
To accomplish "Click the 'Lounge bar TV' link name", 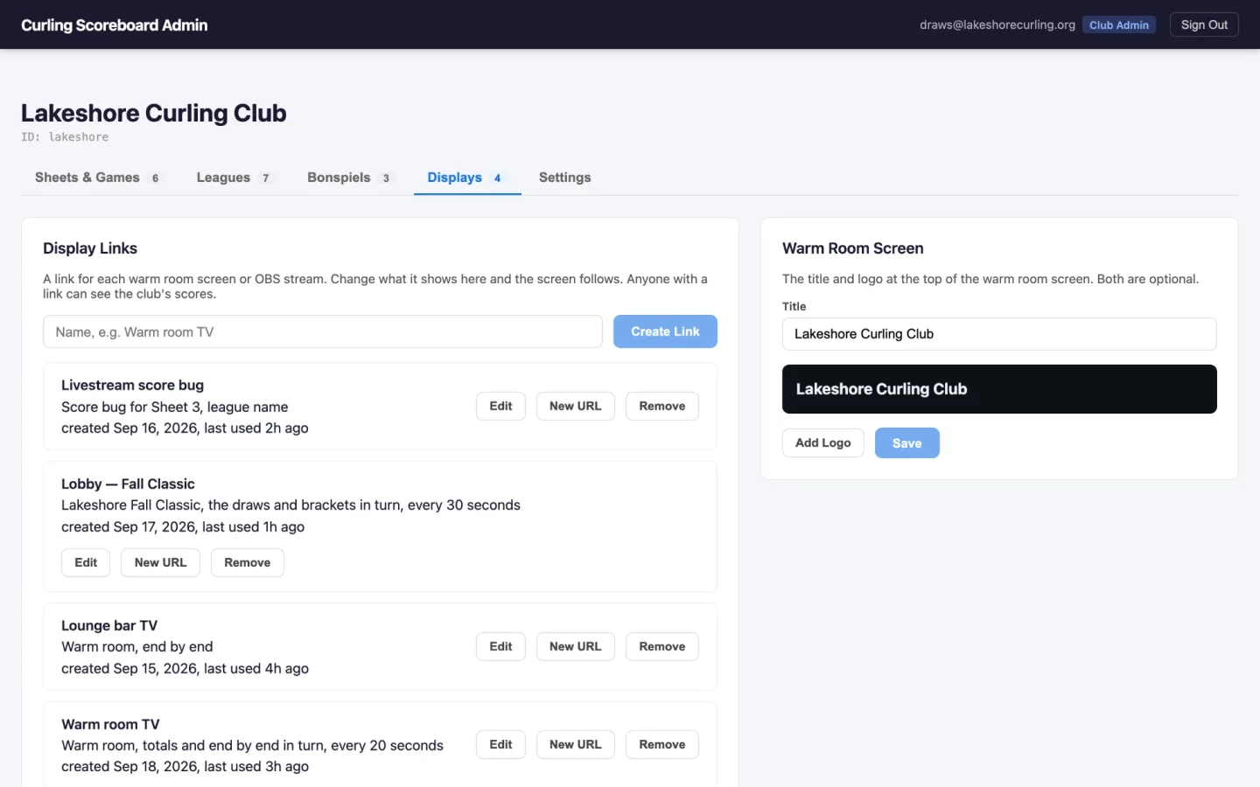I will (x=109, y=625).
